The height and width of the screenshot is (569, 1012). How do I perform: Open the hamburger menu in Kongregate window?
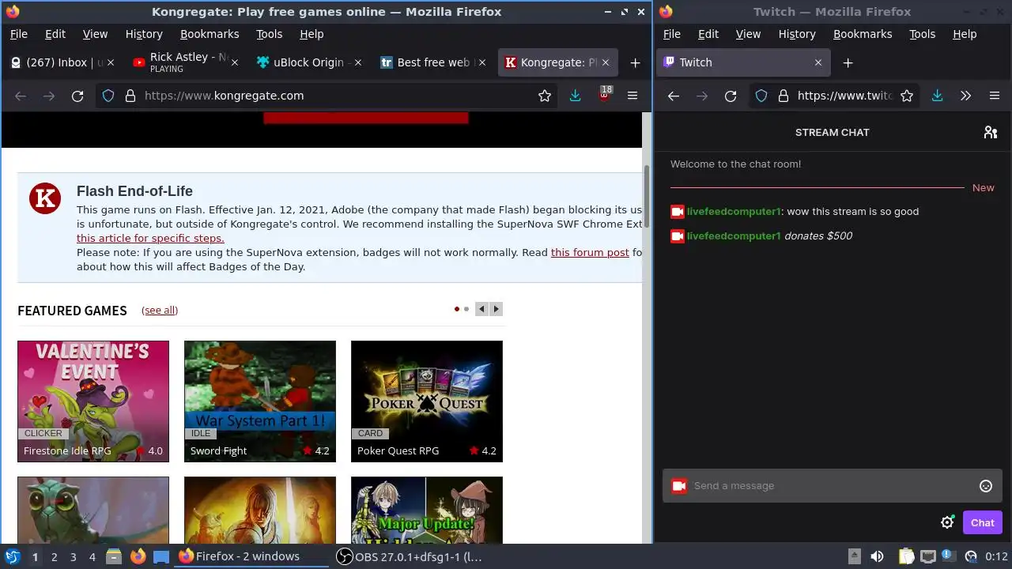[632, 96]
